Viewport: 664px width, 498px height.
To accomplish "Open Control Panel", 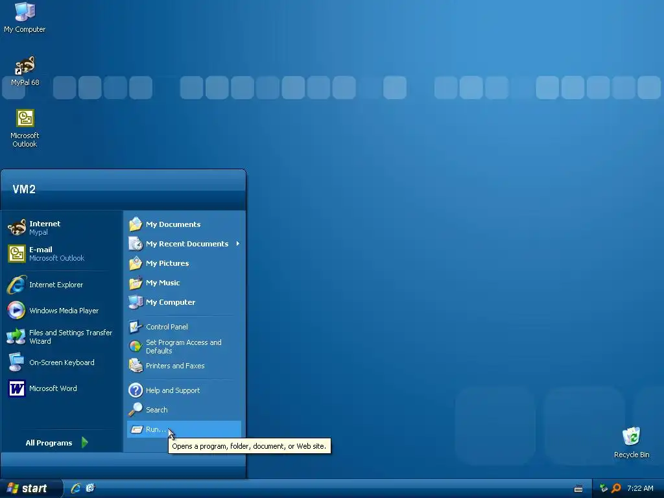I will click(184, 327).
